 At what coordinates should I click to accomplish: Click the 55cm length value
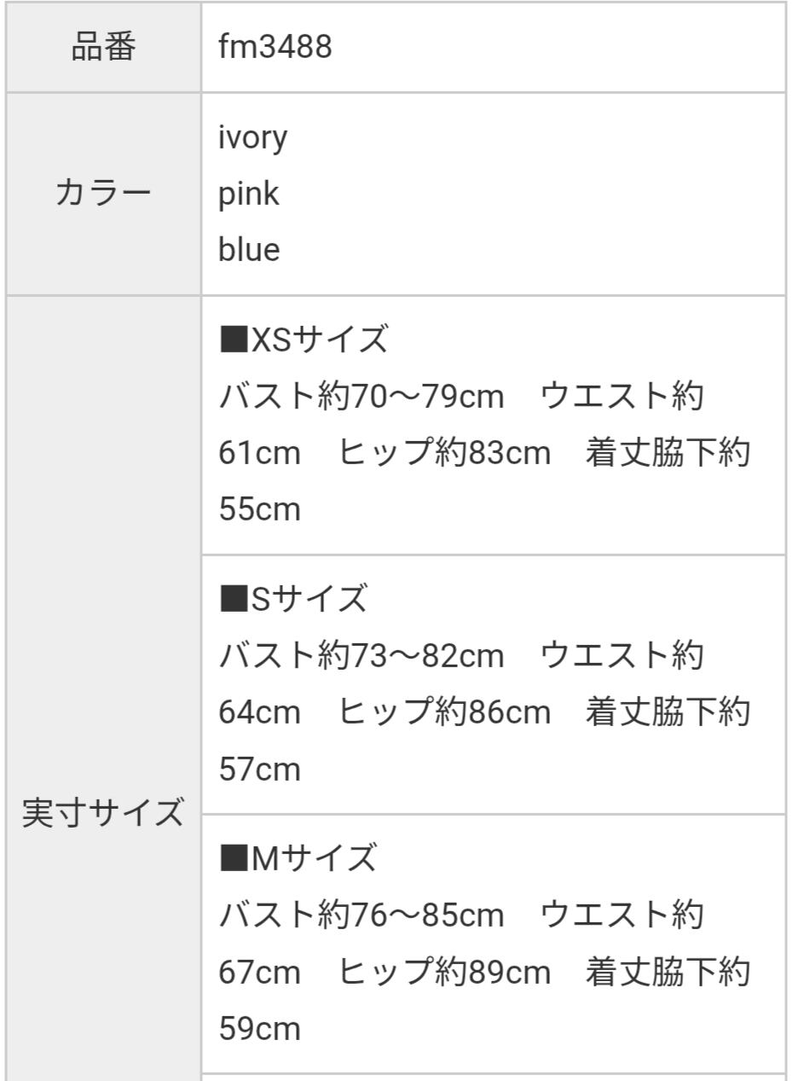[260, 510]
